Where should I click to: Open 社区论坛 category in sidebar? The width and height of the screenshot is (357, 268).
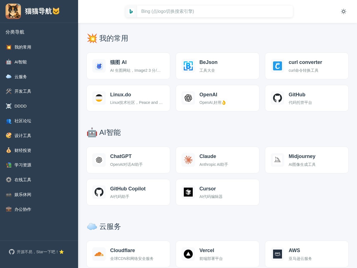click(x=39, y=121)
